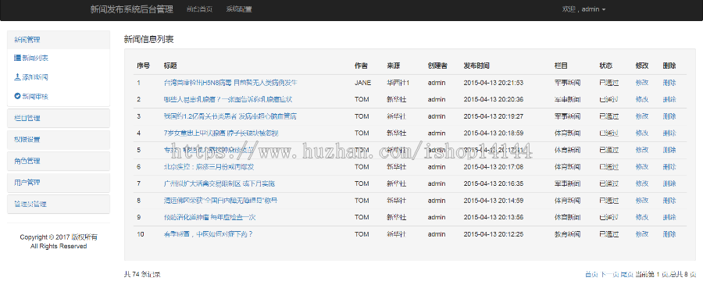Screen dimensions: 703x299
Task: Click 删除 for news row 2
Action: (669, 99)
